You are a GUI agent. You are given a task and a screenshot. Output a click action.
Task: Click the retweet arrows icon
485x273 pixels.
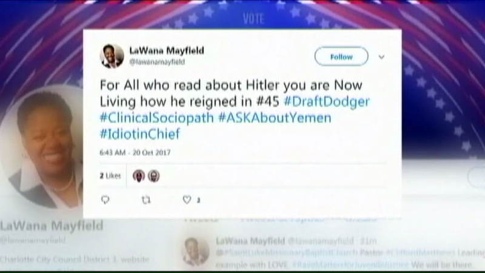point(146,200)
